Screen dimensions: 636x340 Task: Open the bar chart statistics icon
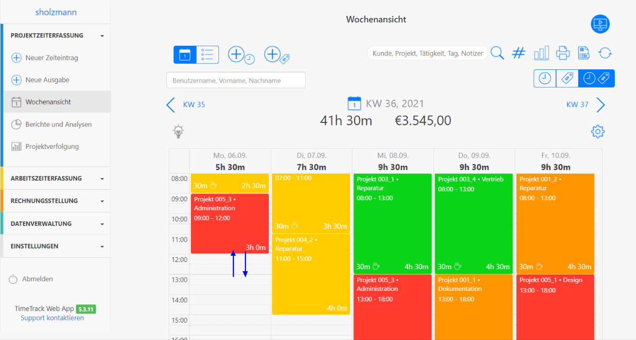click(541, 53)
